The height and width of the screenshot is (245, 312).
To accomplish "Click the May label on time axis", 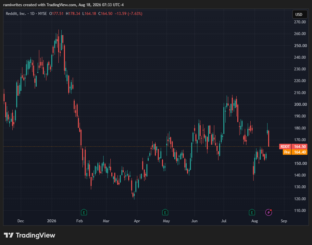I will (x=166, y=221).
